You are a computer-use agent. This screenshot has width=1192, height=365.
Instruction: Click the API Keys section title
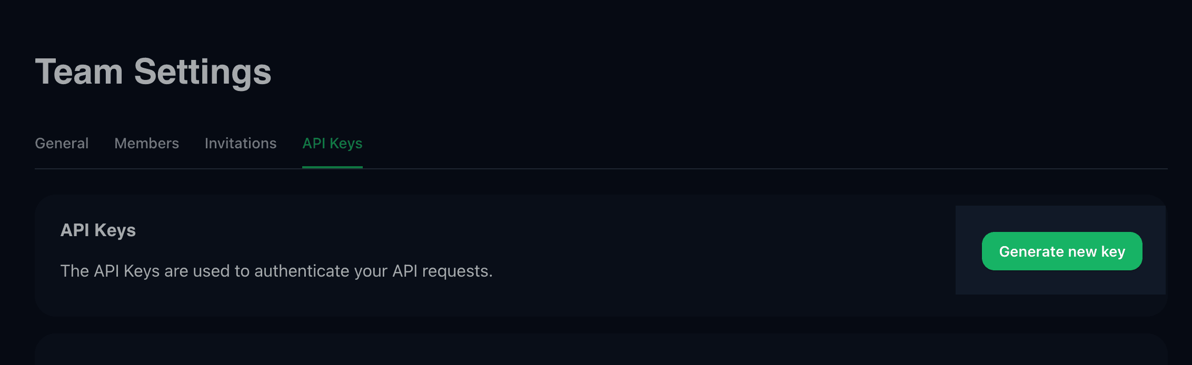98,230
